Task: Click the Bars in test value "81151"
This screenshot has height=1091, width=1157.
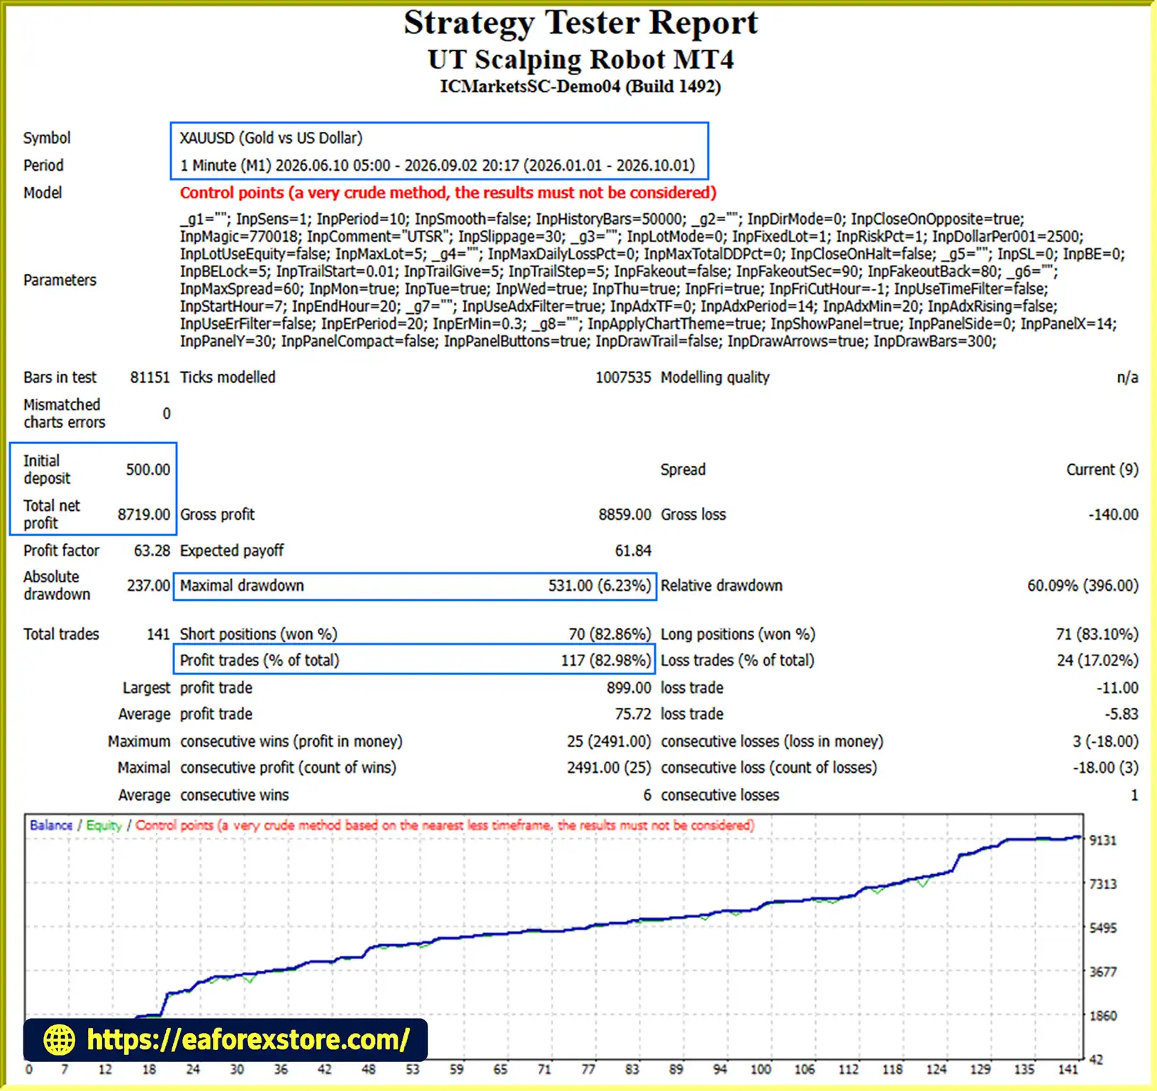Action: pos(150,378)
